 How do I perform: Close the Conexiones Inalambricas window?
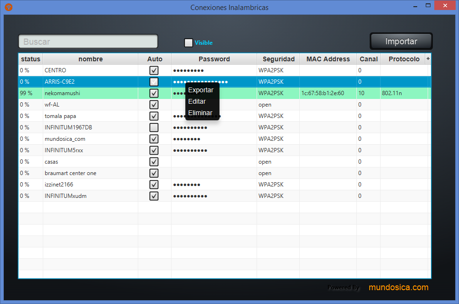coord(445,6)
